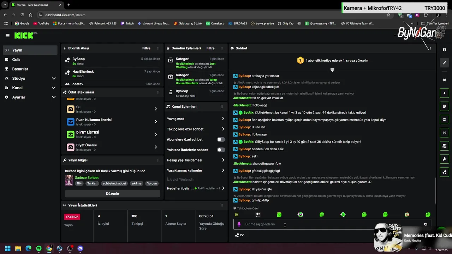Open Etkinlik Akışı three-dot options menu
Image resolution: width=452 pixels, height=254 pixels.
click(x=158, y=48)
